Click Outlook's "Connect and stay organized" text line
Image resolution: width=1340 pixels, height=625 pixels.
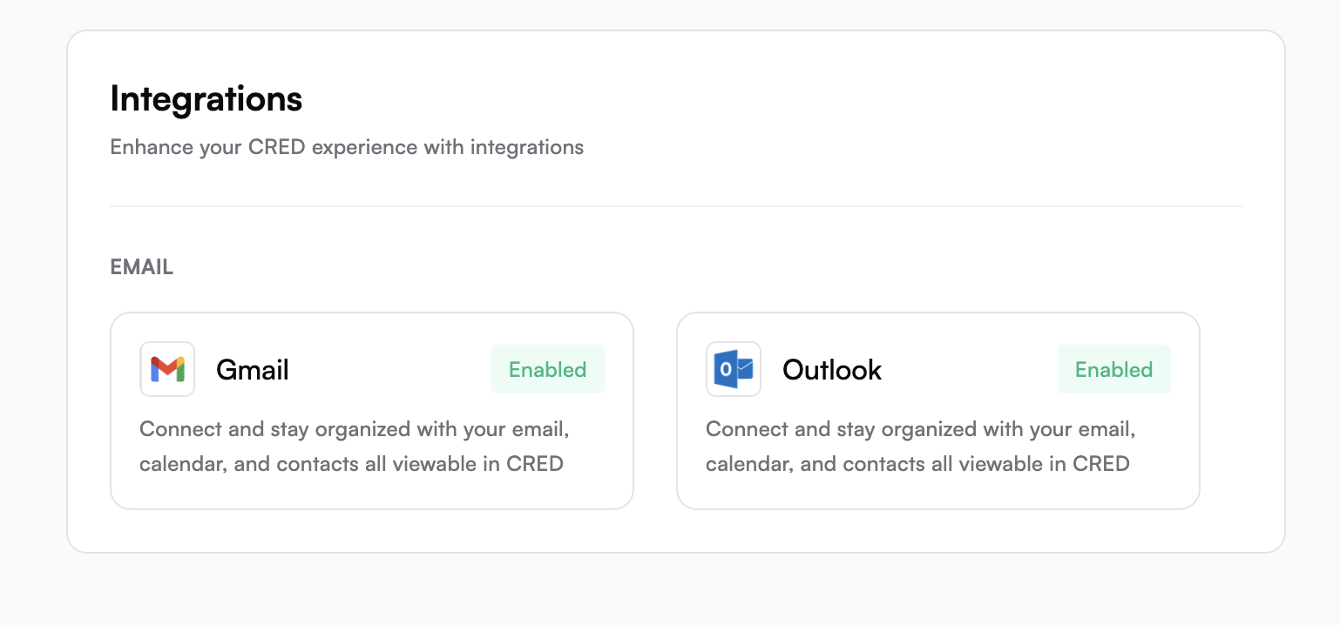coord(921,429)
